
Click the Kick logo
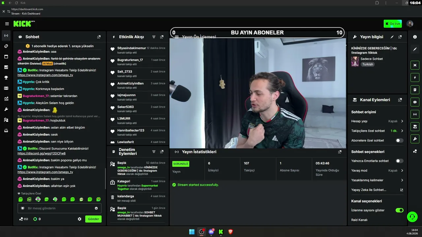(x=24, y=24)
